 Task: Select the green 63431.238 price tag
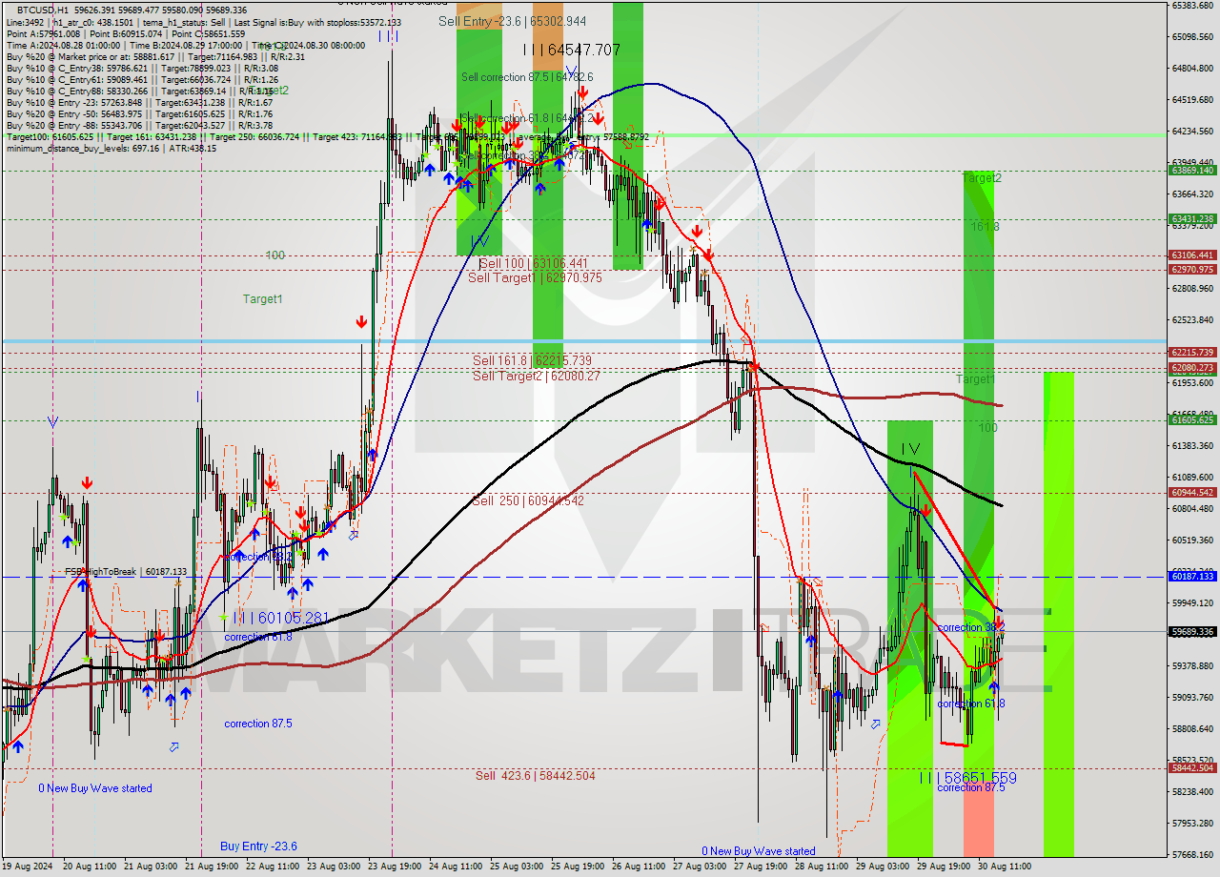click(x=1192, y=219)
